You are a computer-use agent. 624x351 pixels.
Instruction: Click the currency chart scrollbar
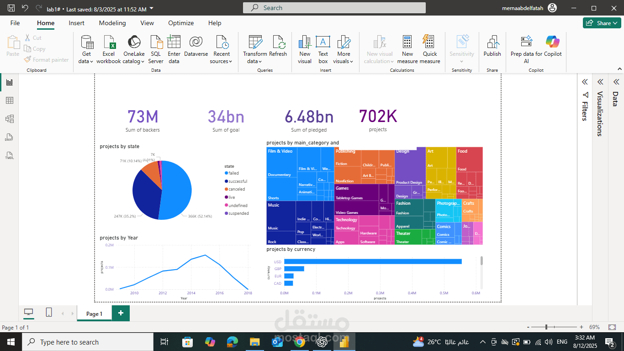click(481, 261)
